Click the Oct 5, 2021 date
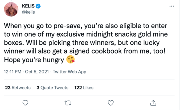The height and width of the screenshot is (110, 180). pos(37,72)
